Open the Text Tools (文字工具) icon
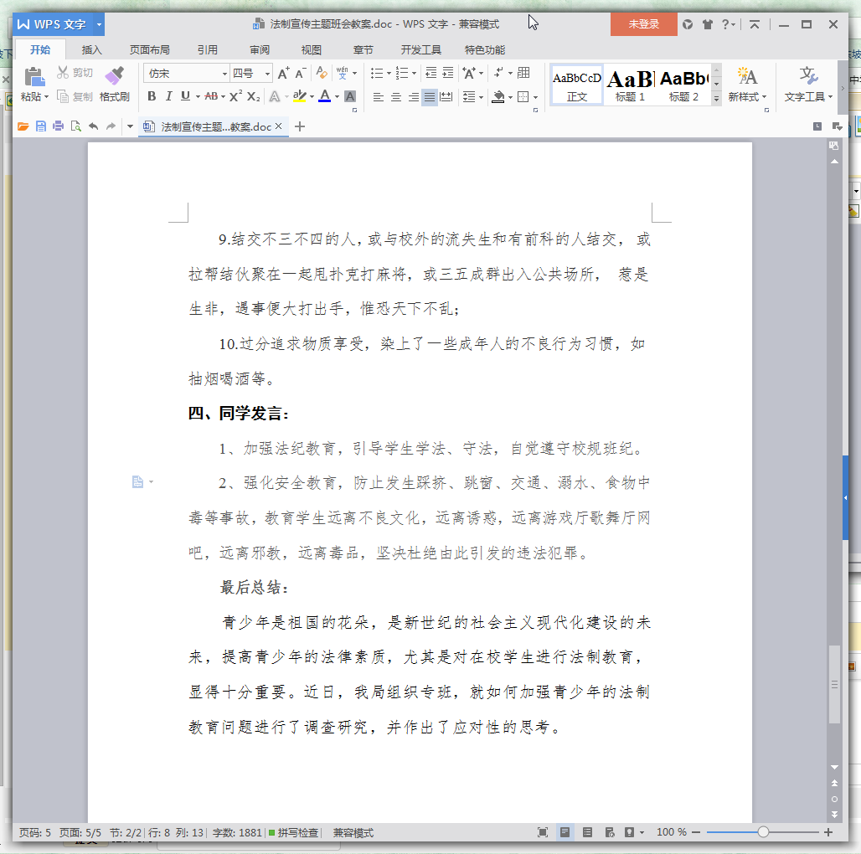 pyautogui.click(x=808, y=78)
